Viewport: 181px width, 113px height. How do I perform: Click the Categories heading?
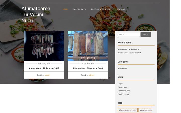(123, 62)
